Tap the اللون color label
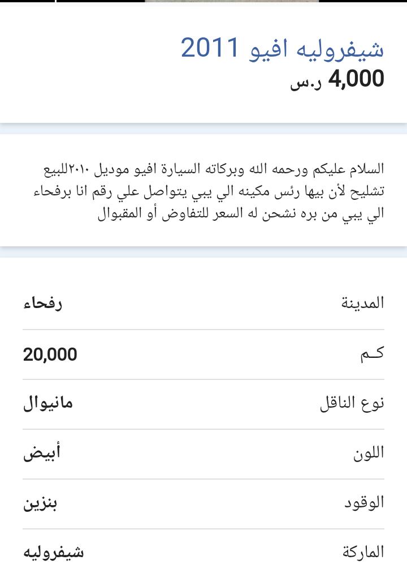This screenshot has height=577, width=407. pos(369,454)
